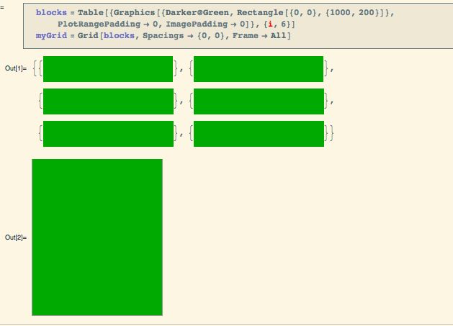Select the large green grid output graphic
Image resolution: width=453 pixels, height=326 pixels.
coord(97,237)
